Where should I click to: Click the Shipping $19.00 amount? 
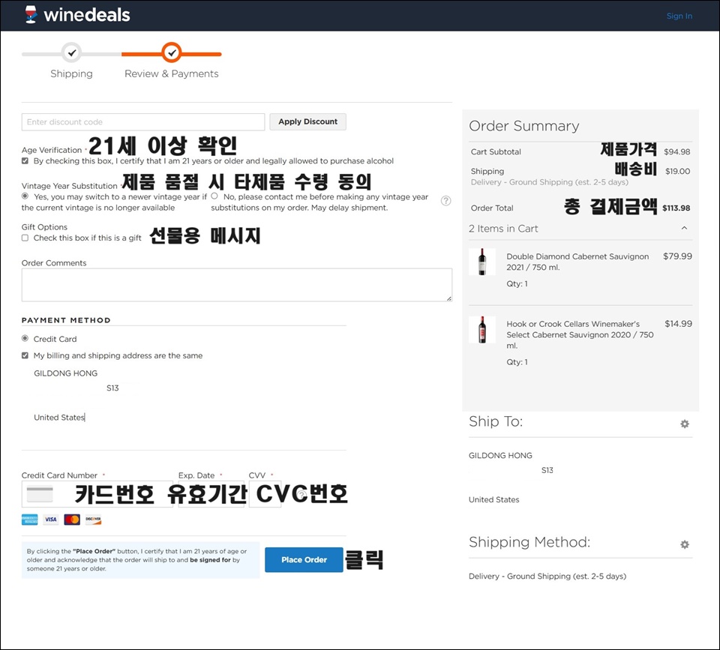pyautogui.click(x=677, y=171)
